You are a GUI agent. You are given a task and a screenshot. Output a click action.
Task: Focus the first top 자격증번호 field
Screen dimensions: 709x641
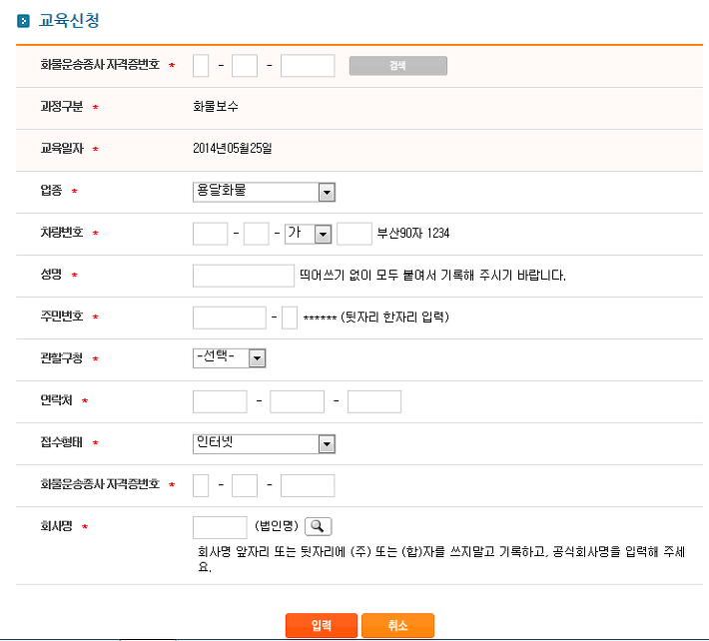point(201,66)
